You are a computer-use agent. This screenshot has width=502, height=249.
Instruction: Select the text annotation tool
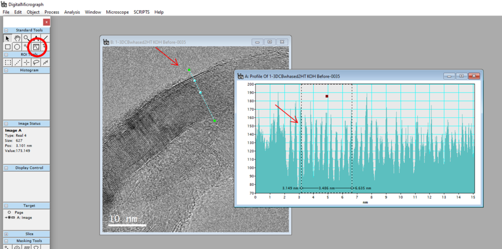click(x=36, y=38)
